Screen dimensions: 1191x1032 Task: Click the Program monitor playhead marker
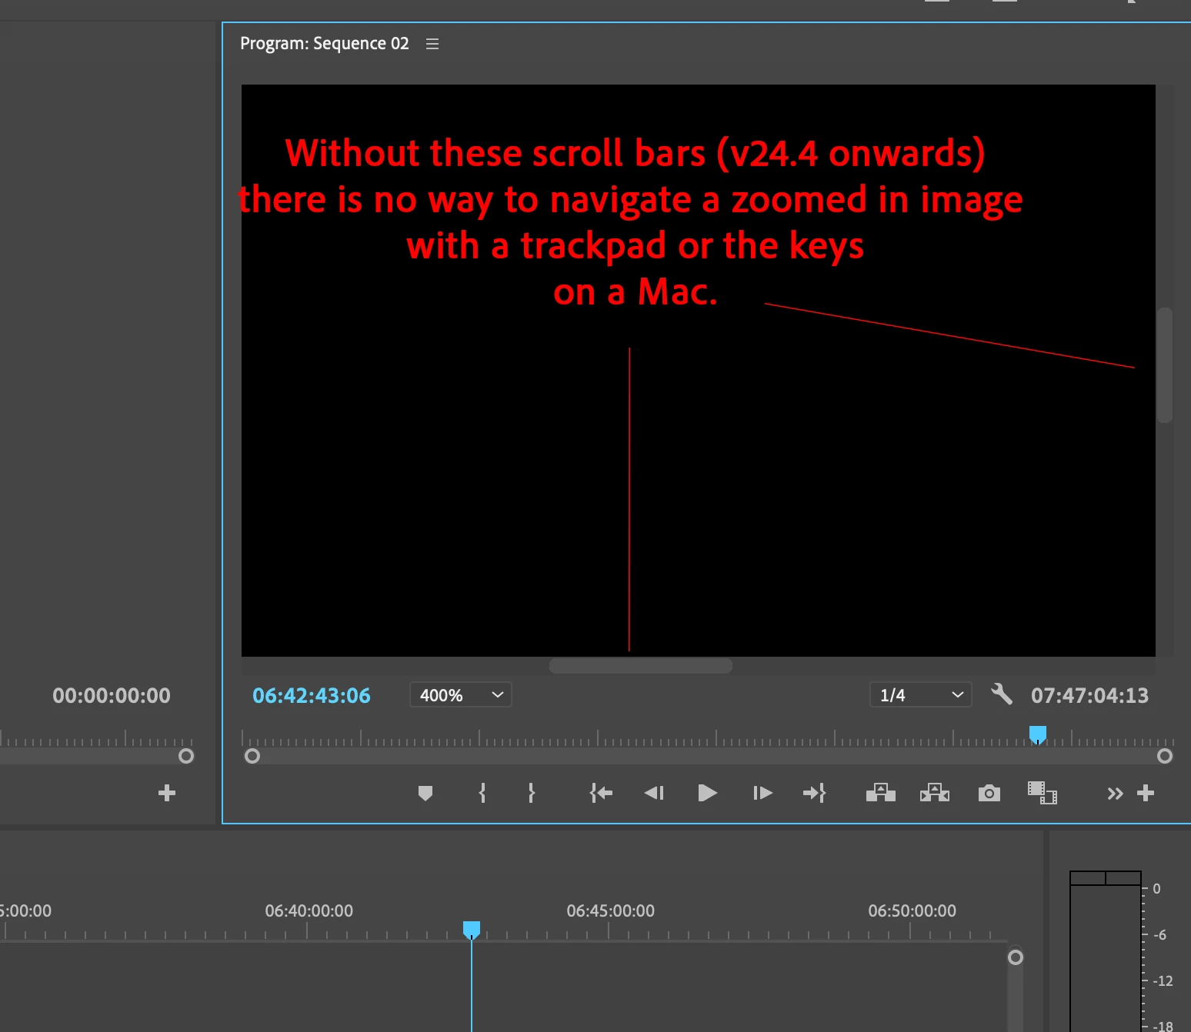(1038, 734)
